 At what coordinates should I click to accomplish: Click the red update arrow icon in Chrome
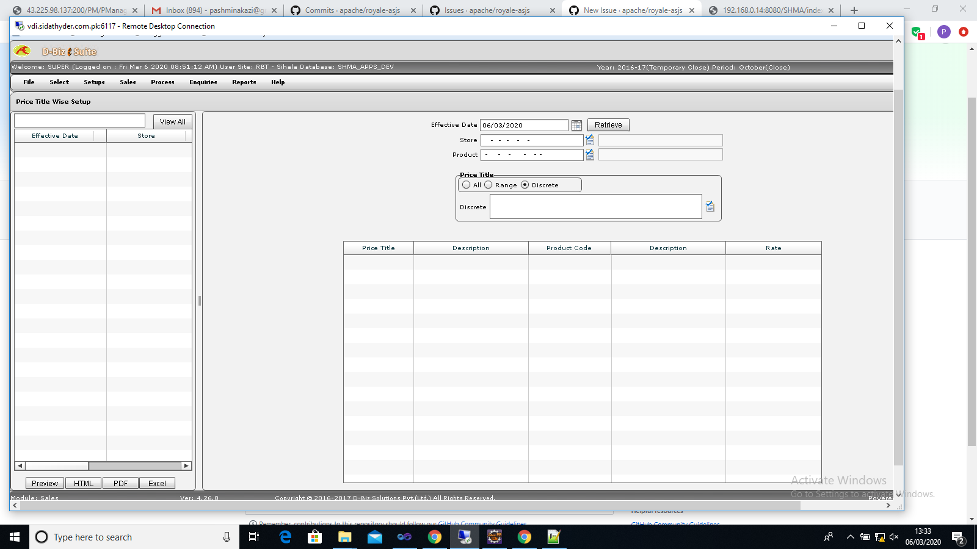(964, 32)
